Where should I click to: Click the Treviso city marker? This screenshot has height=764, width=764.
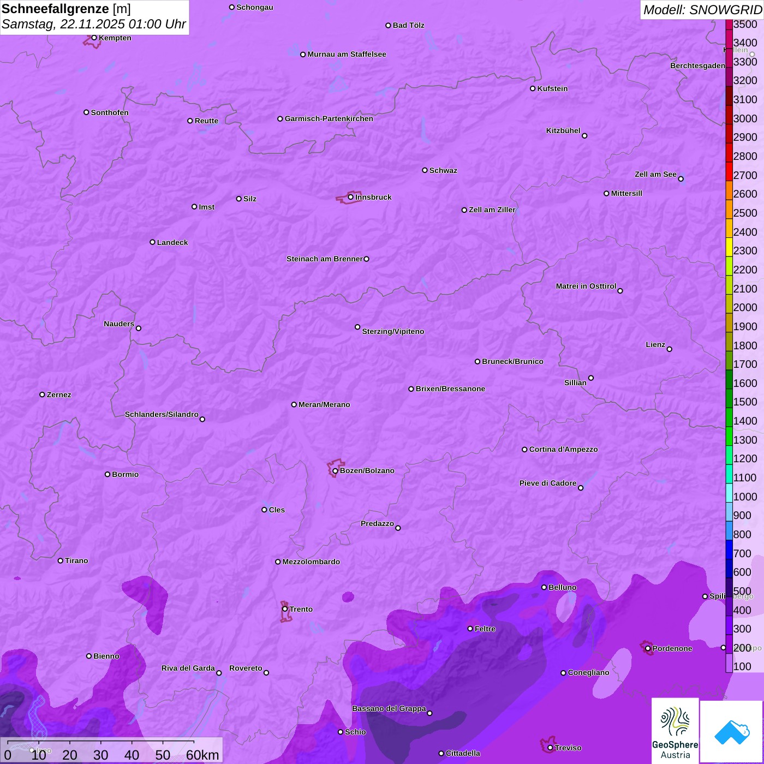click(x=550, y=748)
